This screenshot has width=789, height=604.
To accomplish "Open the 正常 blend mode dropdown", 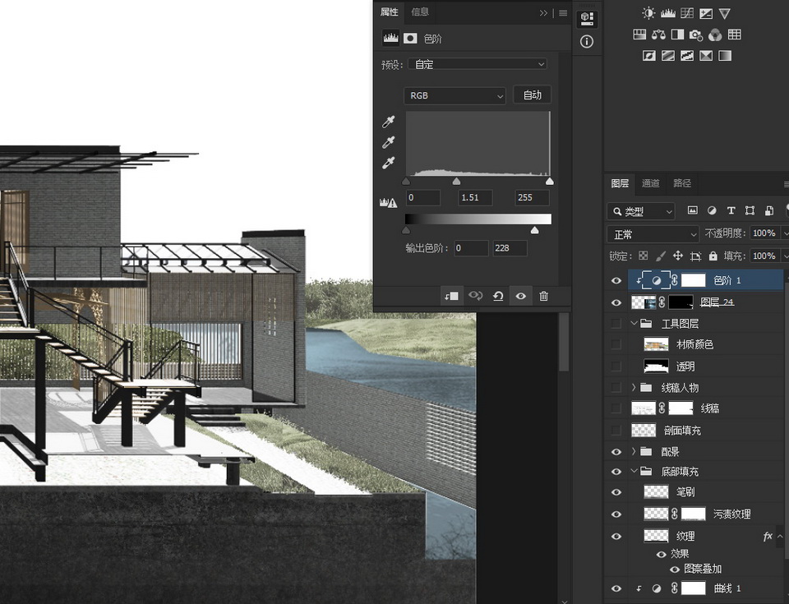I will pos(653,234).
